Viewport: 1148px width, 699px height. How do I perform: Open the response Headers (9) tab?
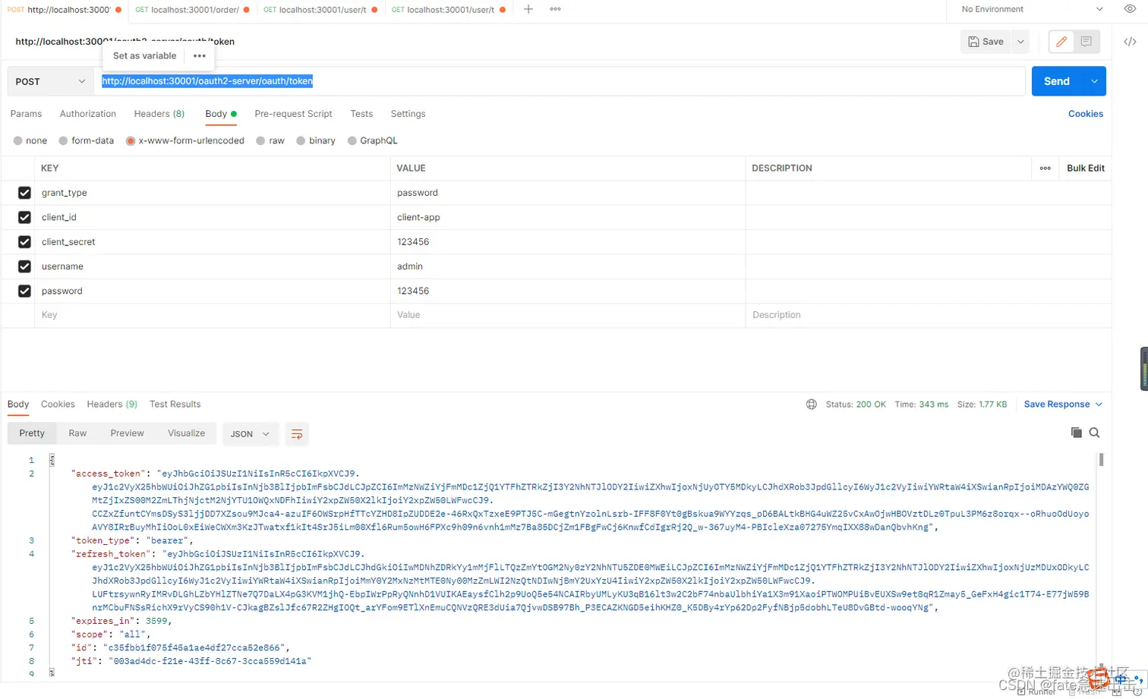click(x=112, y=405)
